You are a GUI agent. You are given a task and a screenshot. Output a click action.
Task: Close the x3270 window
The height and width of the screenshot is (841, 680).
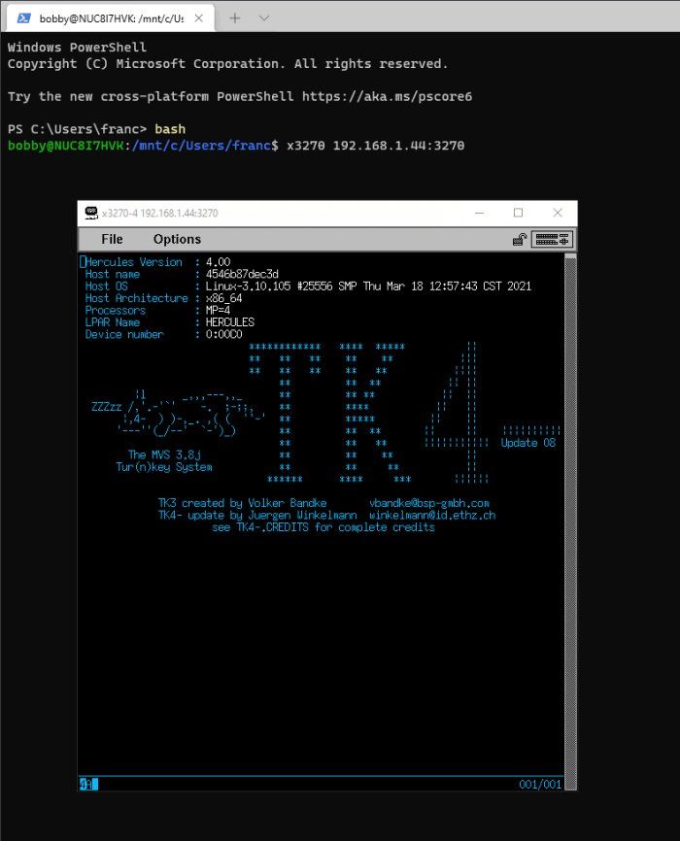558,213
